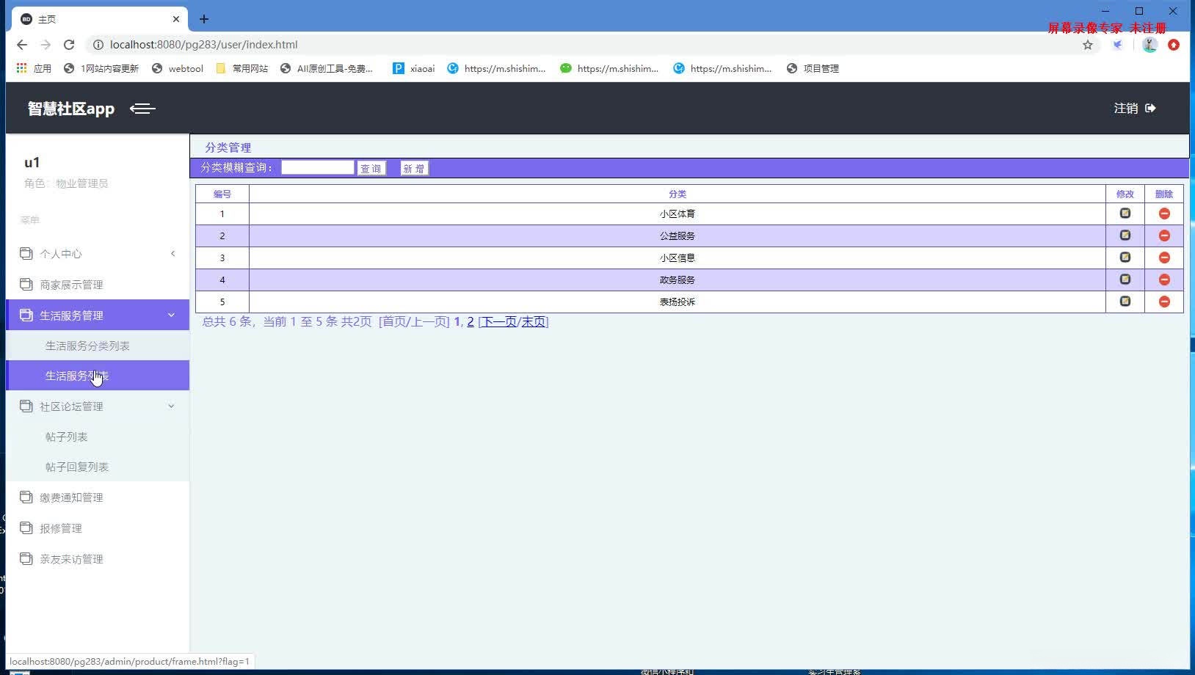
Task: Delete the 公益服务 category
Action: coord(1164,236)
